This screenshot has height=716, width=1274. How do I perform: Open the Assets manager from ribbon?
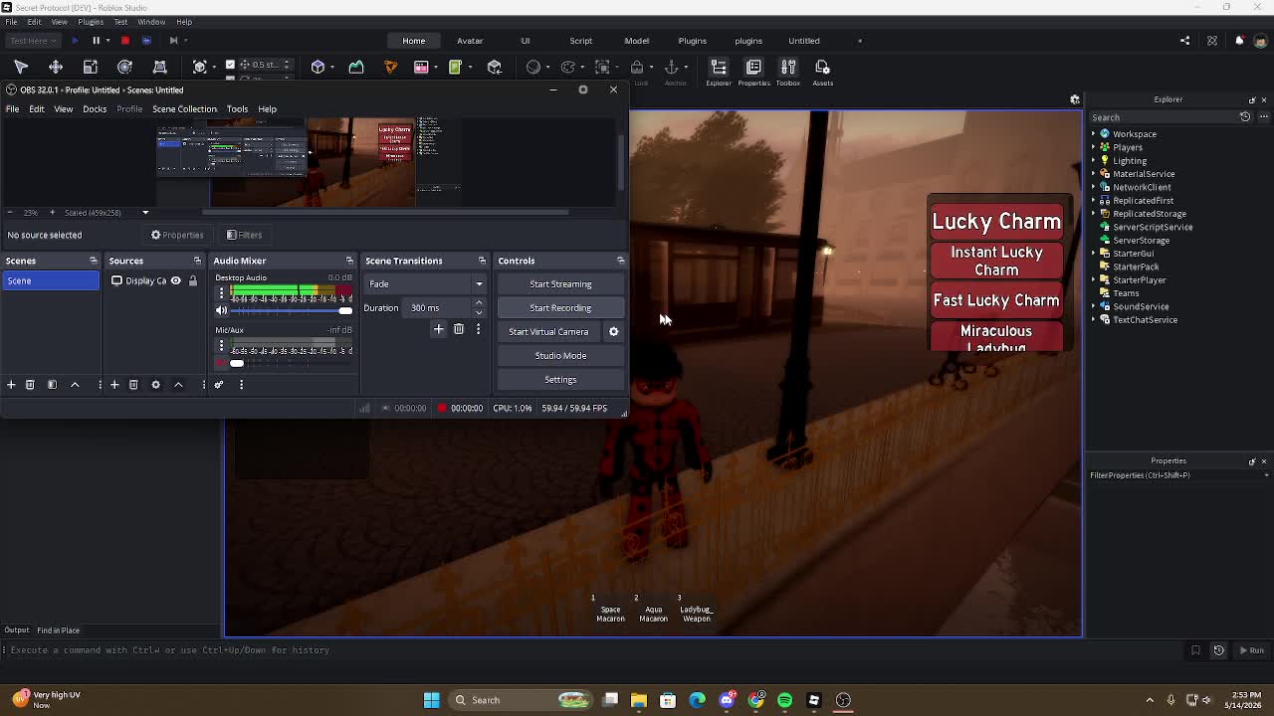pyautogui.click(x=822, y=72)
